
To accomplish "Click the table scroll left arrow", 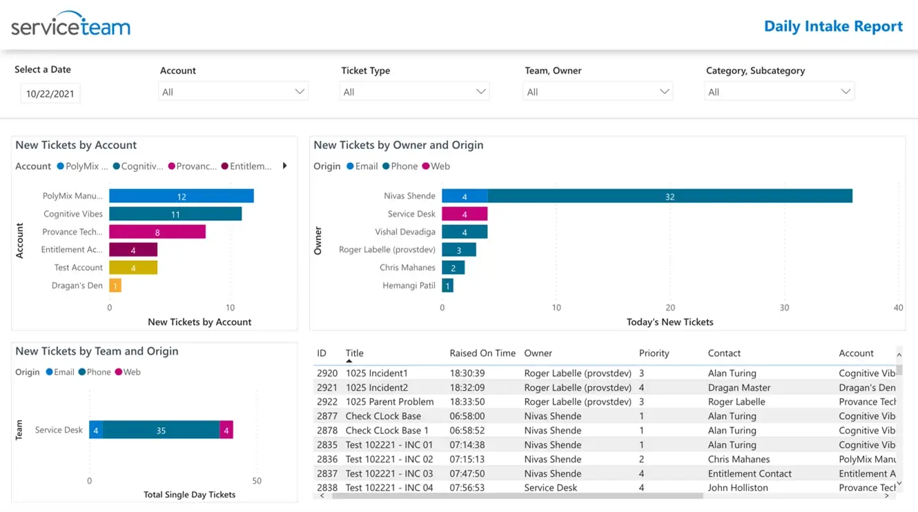I will point(322,495).
